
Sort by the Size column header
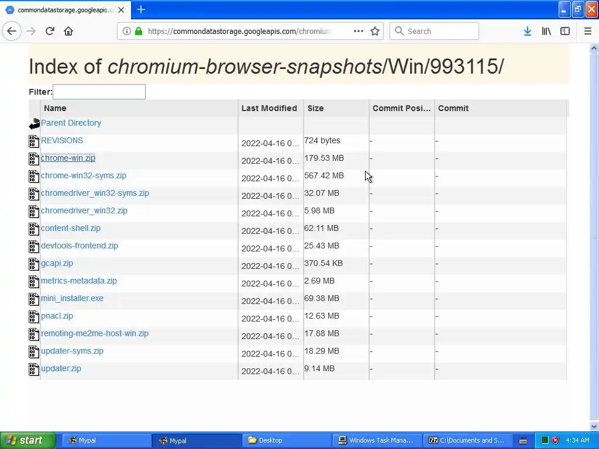(336, 108)
